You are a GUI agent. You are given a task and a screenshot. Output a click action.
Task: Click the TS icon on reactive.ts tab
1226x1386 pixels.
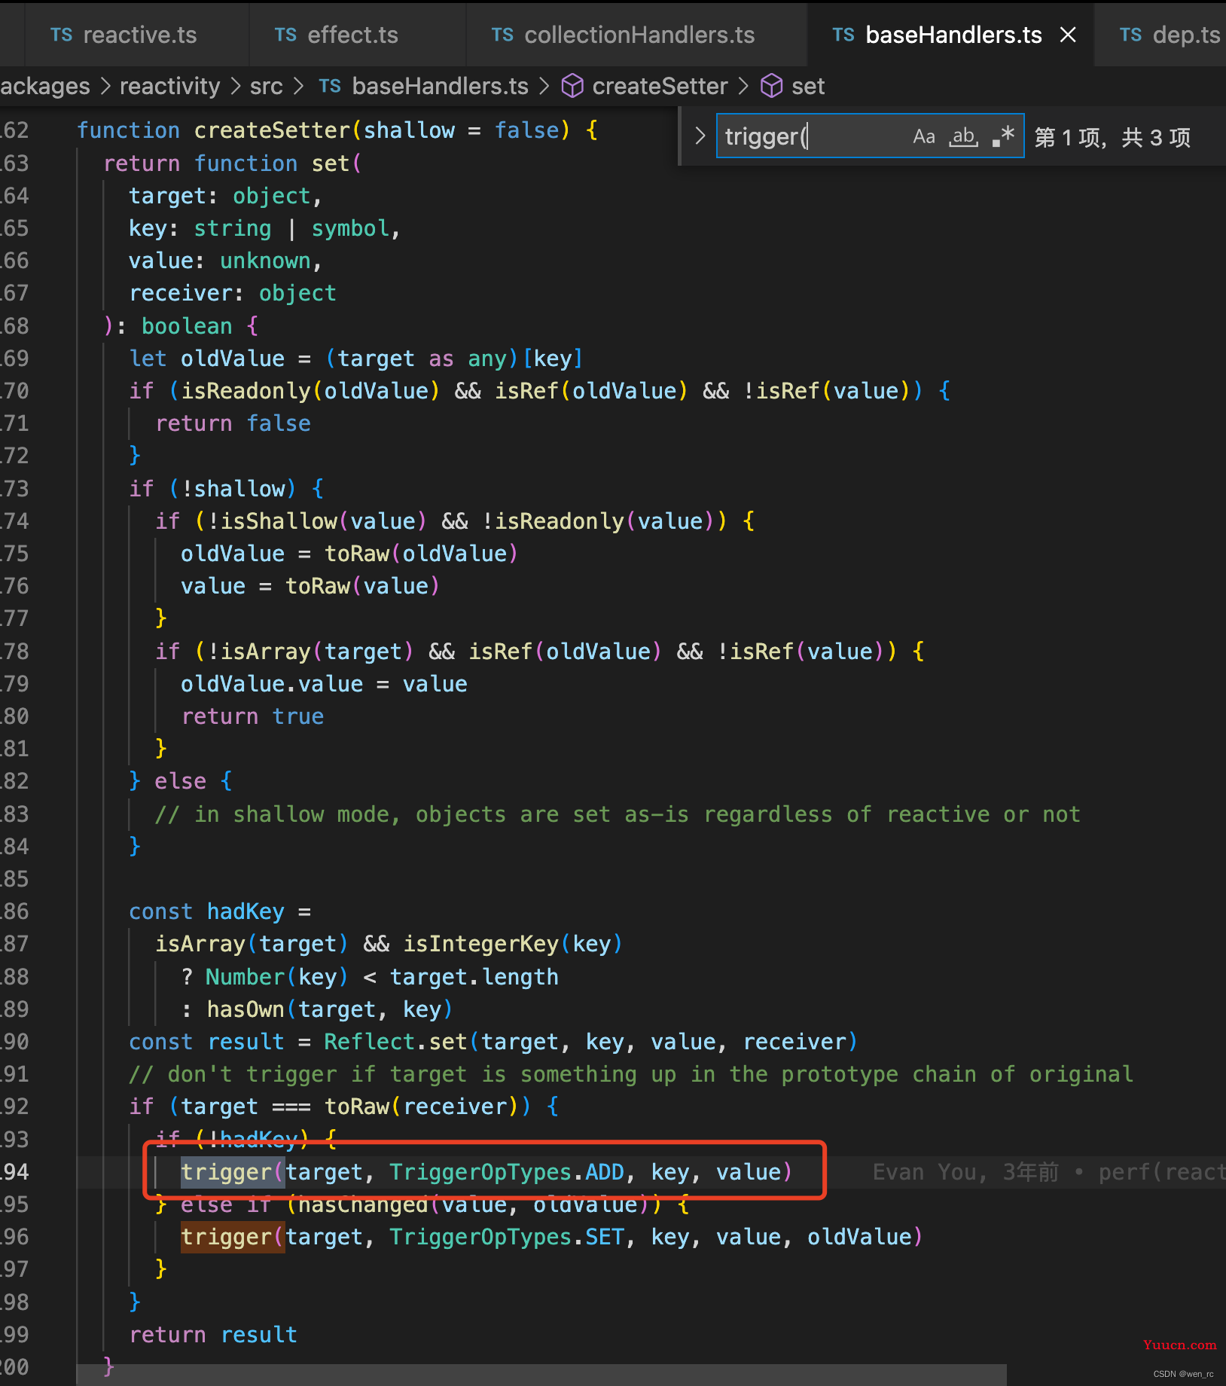click(62, 35)
